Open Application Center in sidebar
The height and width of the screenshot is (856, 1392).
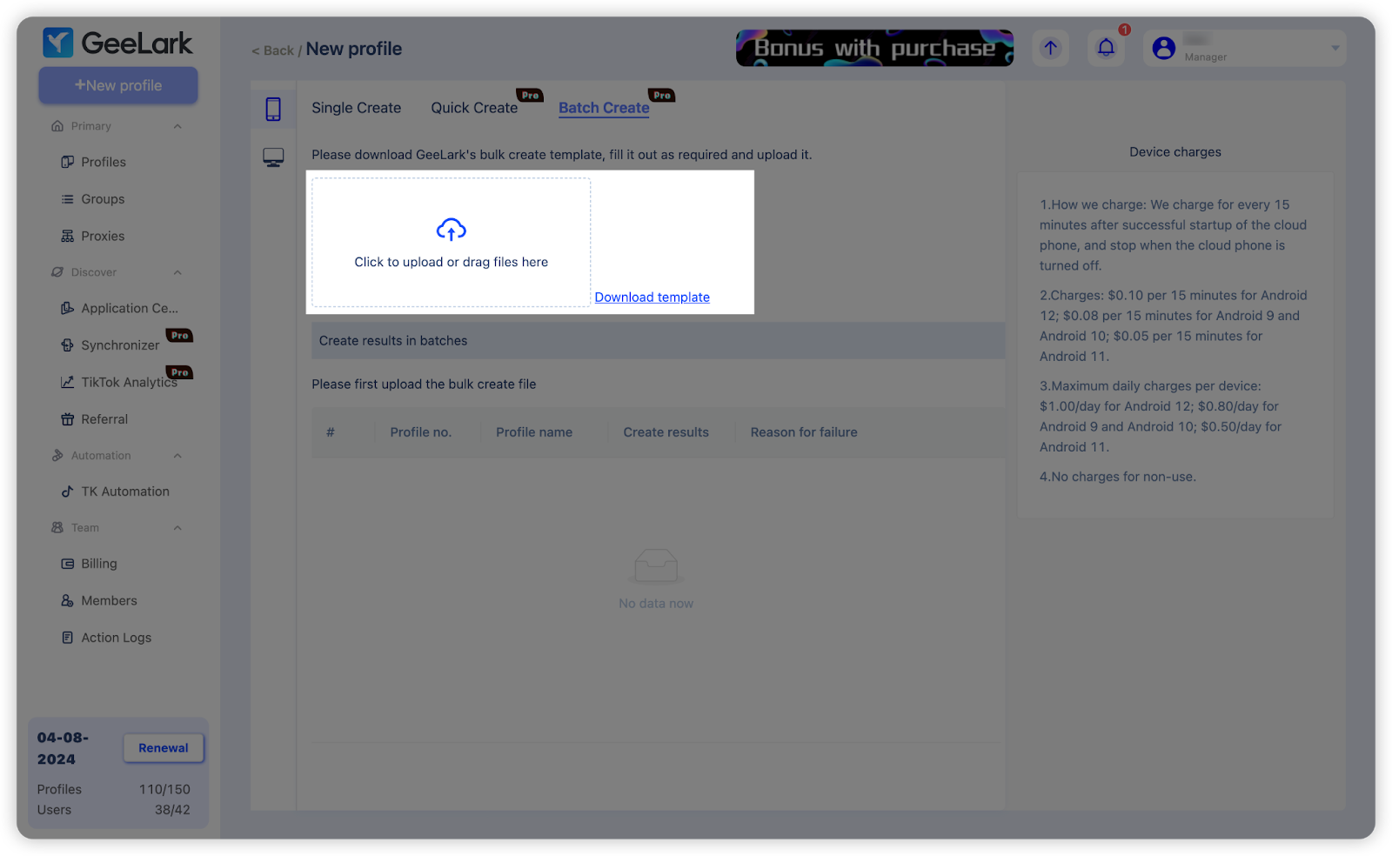[x=130, y=308]
